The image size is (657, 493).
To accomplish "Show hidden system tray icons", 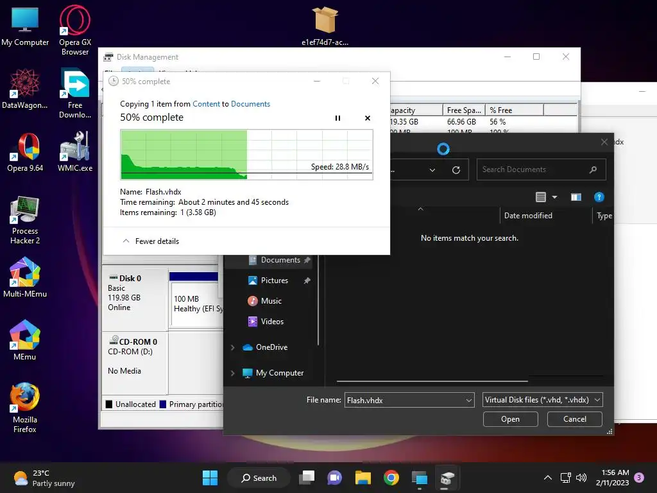I will point(547,478).
